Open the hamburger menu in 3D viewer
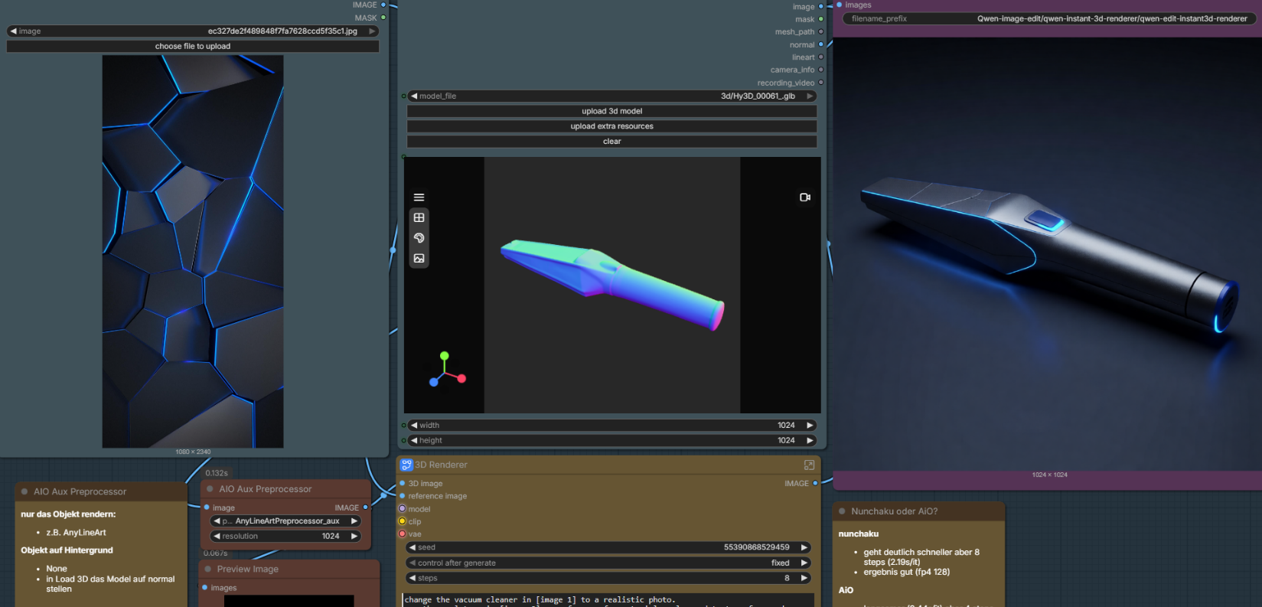Viewport: 1262px width, 607px height. [x=419, y=197]
